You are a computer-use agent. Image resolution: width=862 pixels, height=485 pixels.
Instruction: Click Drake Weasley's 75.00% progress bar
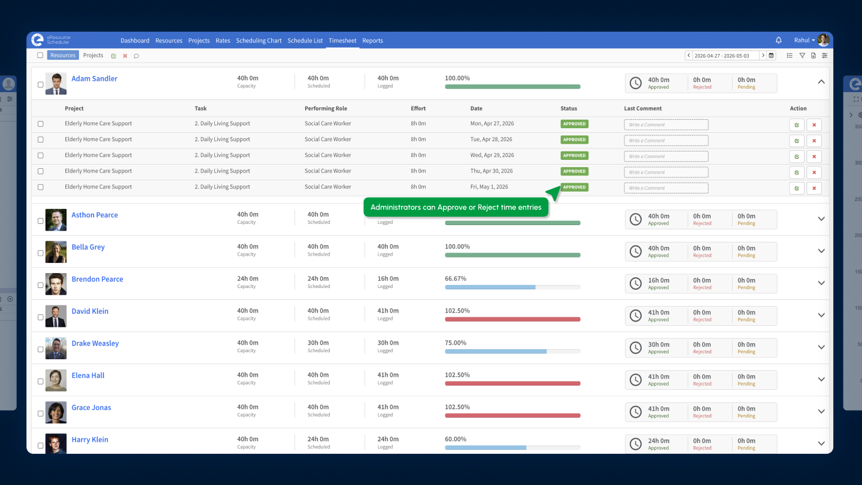point(512,351)
